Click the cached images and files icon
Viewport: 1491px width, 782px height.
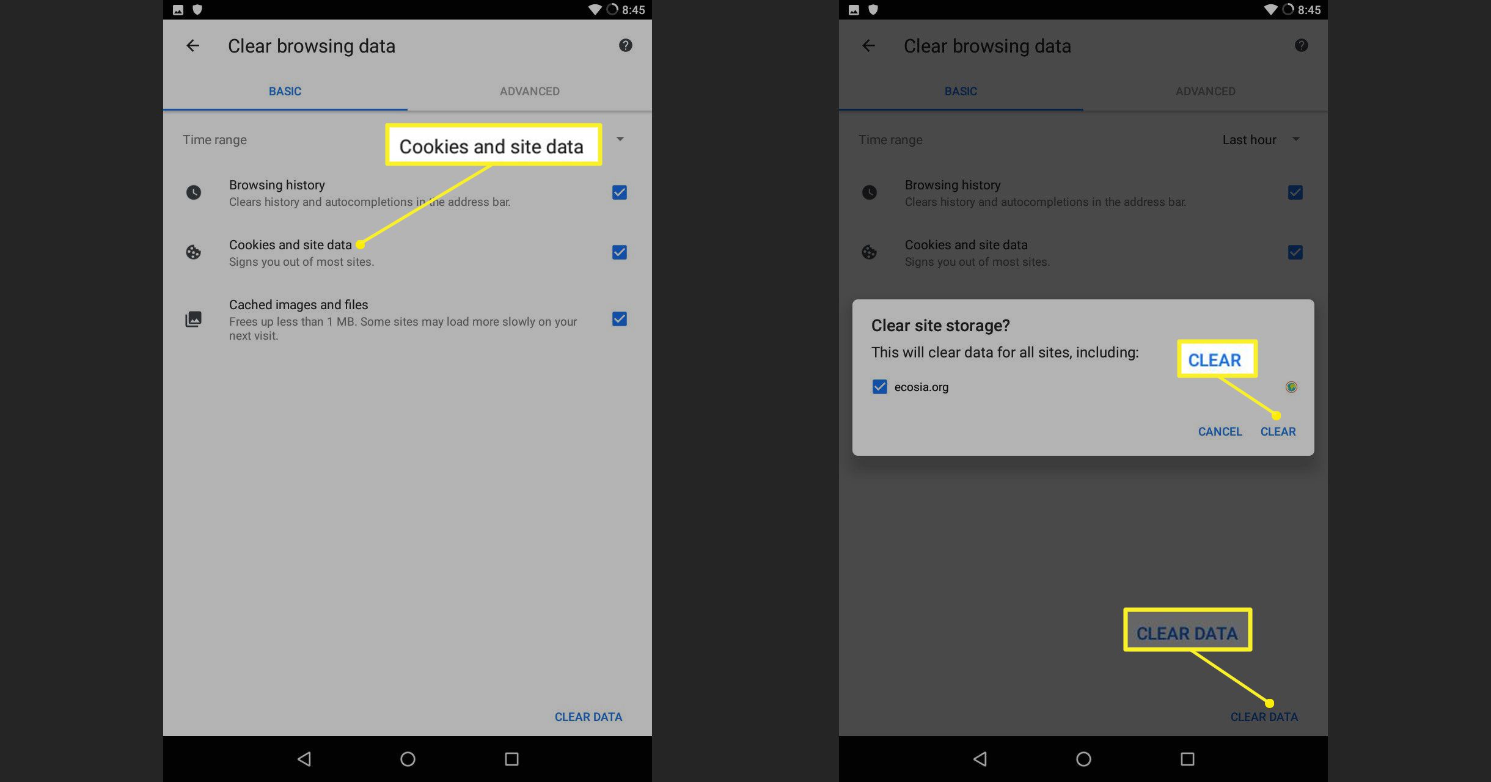193,318
